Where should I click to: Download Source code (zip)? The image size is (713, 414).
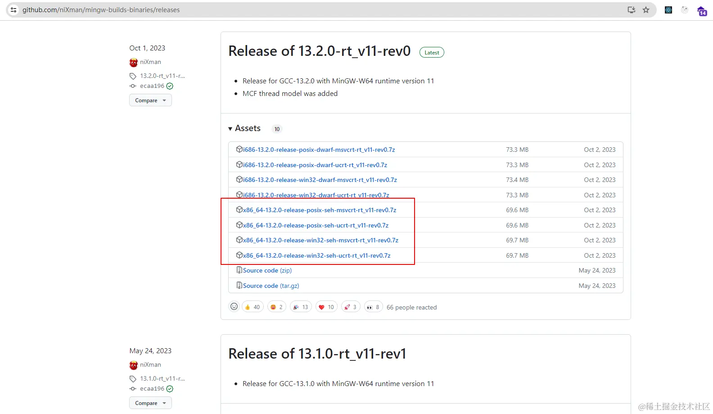point(267,270)
